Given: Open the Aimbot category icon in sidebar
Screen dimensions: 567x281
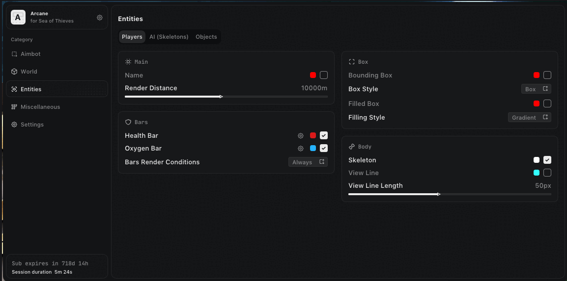Looking at the screenshot, I should 14,54.
